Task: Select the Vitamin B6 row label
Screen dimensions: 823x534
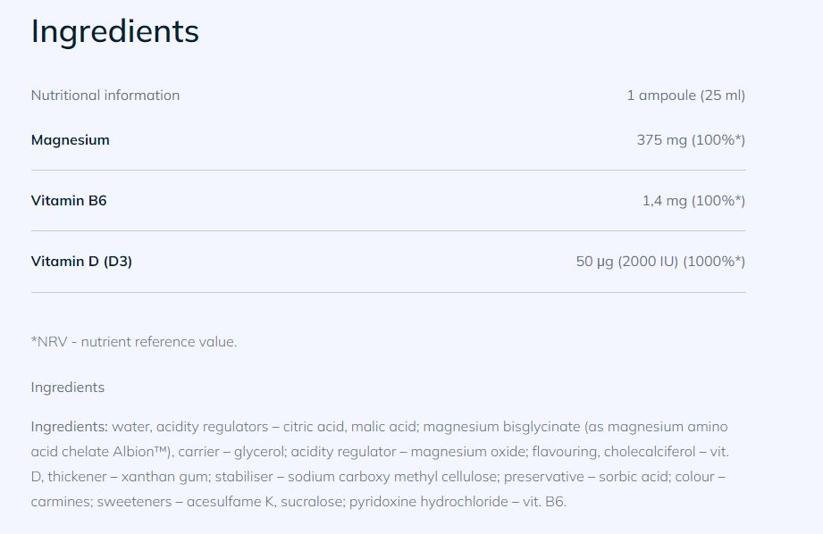Action: point(69,201)
